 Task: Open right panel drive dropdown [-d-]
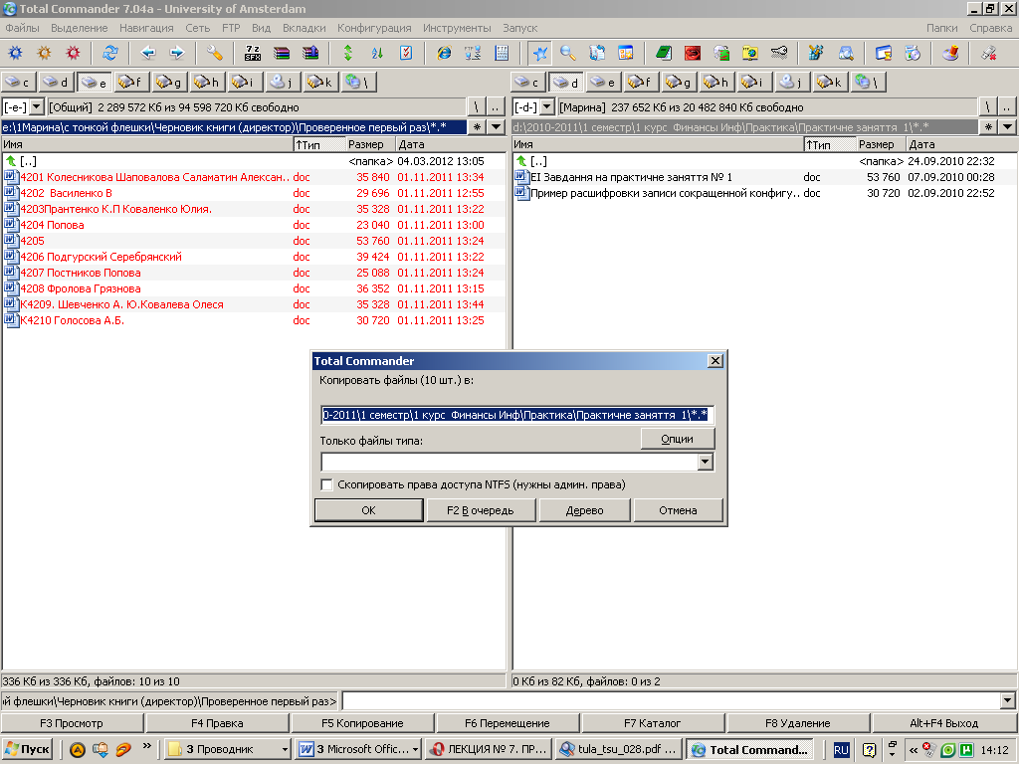point(547,106)
